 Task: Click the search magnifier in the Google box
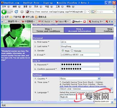pyautogui.click(x=114, y=12)
